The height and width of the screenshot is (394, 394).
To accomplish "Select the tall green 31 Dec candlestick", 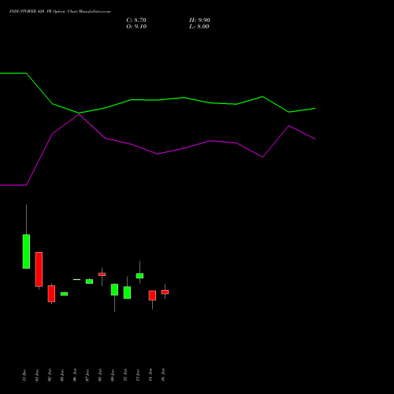I will click(x=26, y=251).
